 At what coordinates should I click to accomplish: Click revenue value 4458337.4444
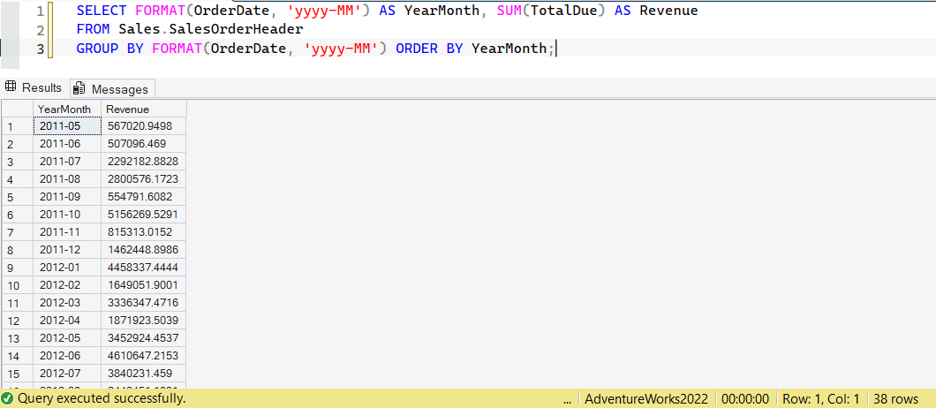[143, 267]
